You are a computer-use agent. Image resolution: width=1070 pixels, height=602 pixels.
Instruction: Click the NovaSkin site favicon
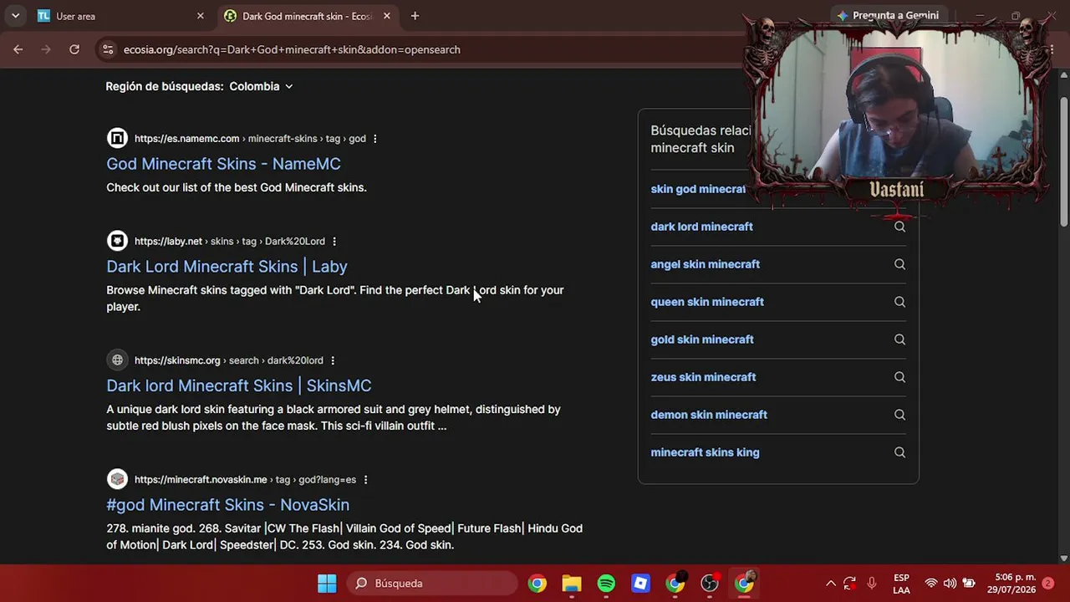[x=117, y=479]
